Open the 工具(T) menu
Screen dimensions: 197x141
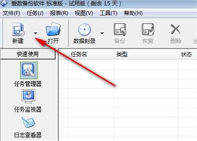coord(108,13)
